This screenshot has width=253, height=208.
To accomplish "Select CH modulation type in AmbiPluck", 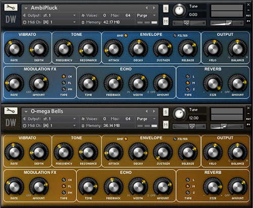I will [64, 76].
